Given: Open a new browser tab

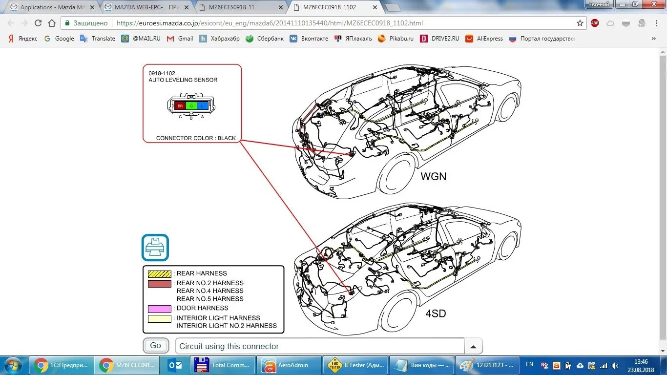Looking at the screenshot, I should [393, 8].
